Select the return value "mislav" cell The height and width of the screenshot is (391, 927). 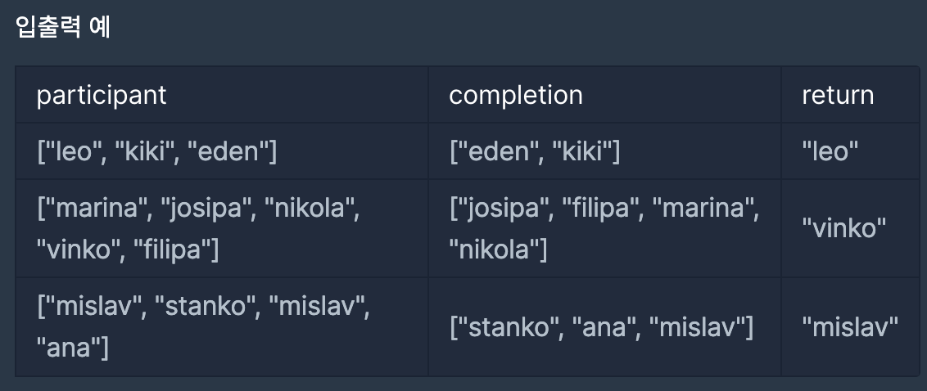pyautogui.click(x=850, y=327)
